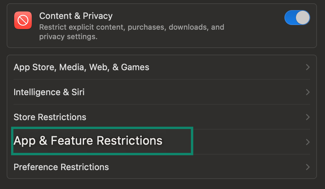325x189 pixels.
Task: Click blank space in the Preference Restrictions row
Action: 206,167
